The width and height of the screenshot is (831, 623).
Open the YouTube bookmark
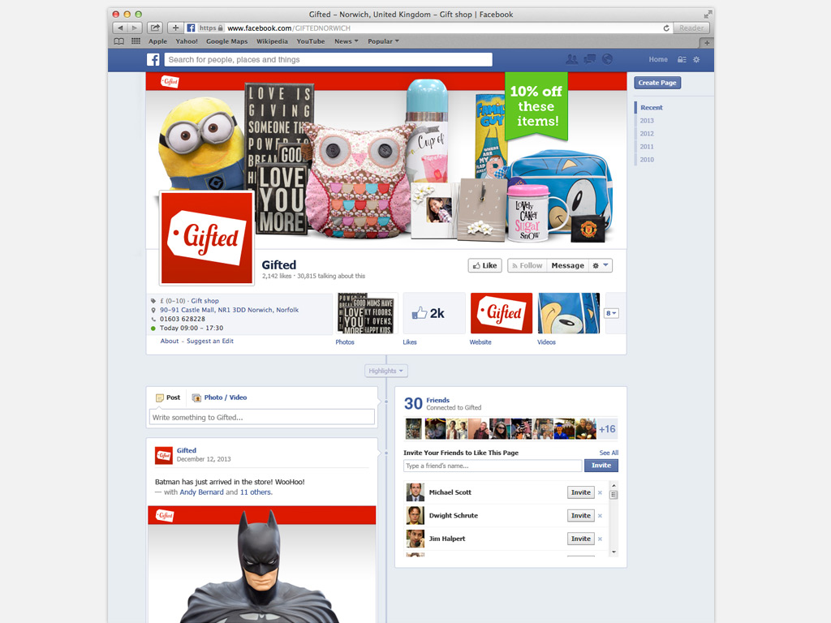pos(311,41)
